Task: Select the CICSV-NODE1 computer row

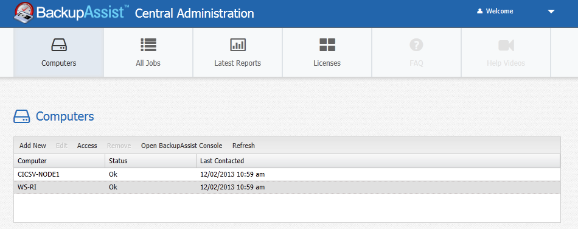Action: [x=287, y=174]
